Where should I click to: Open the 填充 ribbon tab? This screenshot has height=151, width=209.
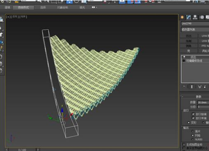point(82,8)
